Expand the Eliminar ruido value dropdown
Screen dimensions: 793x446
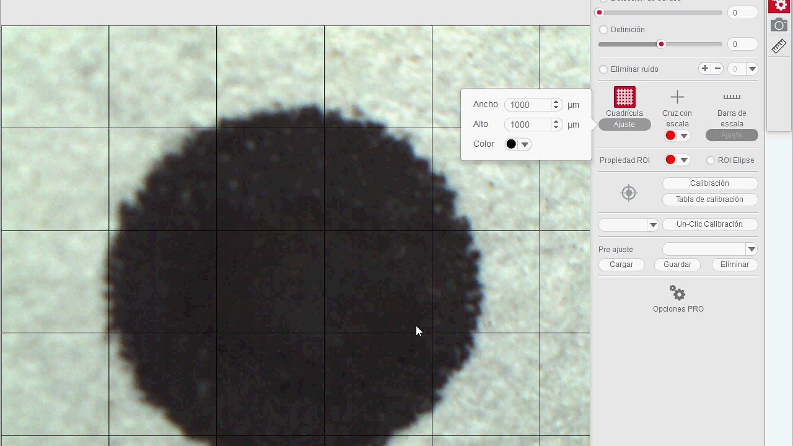pyautogui.click(x=752, y=69)
